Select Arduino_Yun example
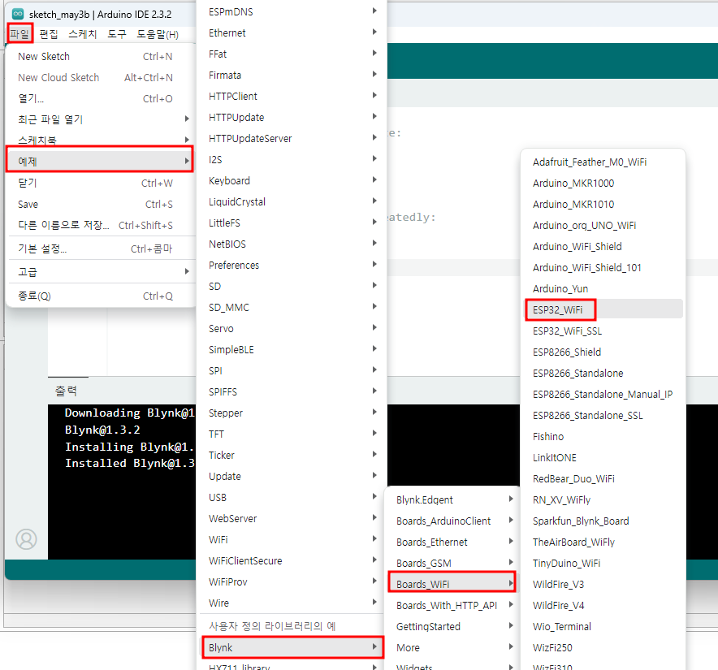718x670 pixels. pyautogui.click(x=603, y=288)
